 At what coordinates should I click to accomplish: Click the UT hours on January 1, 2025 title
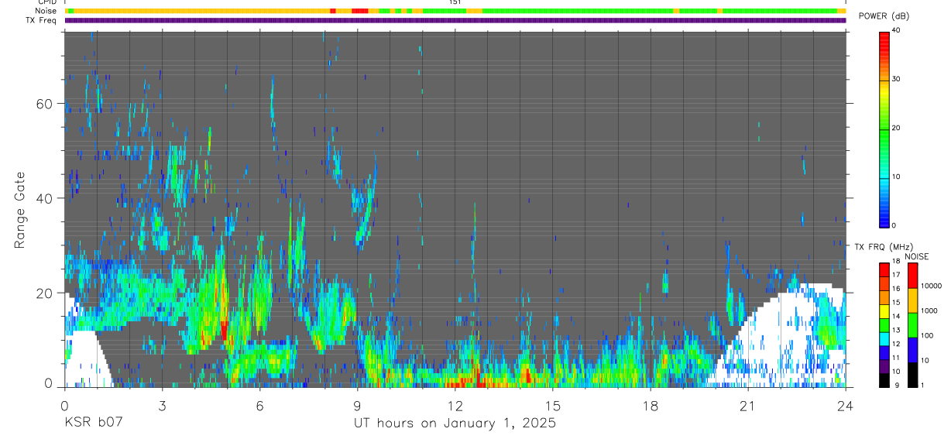(455, 424)
